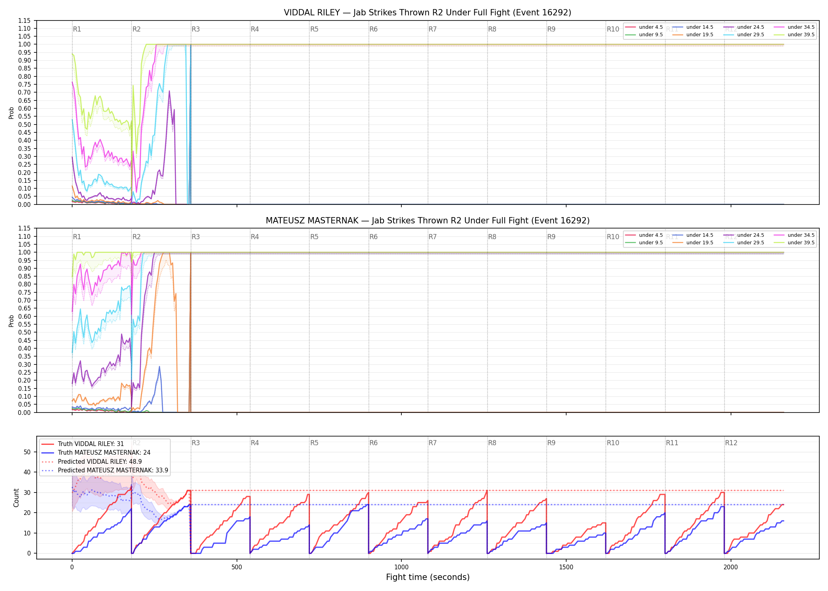Select 'under 39.5' legend entry in Masternak chart

point(794,243)
